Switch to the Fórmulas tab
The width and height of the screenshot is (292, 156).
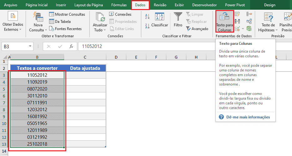coord(119,5)
